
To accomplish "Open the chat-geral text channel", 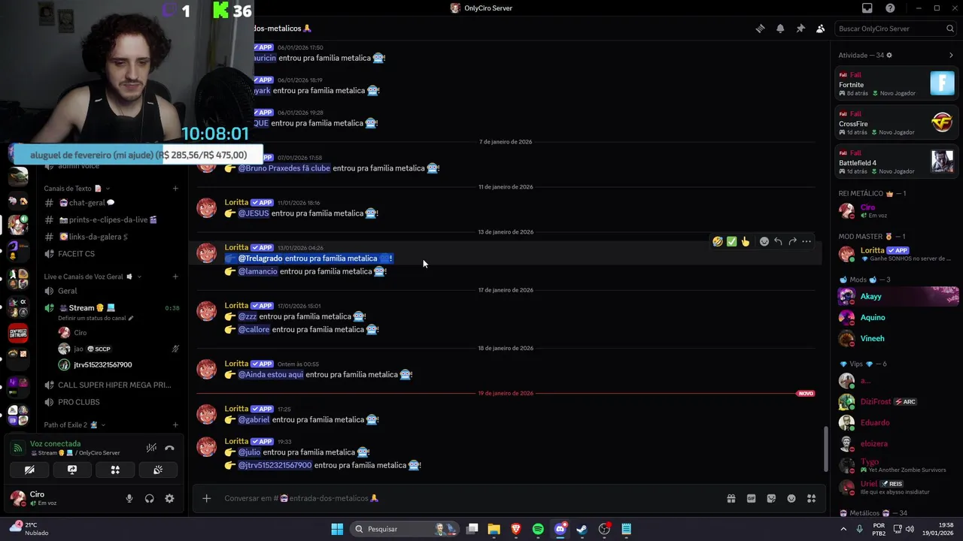I will pyautogui.click(x=111, y=203).
